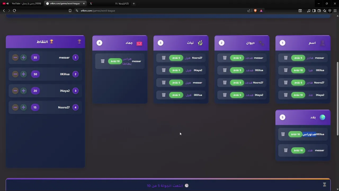
Task: Add points to Noora27 in scoreboard
Action: point(23,107)
